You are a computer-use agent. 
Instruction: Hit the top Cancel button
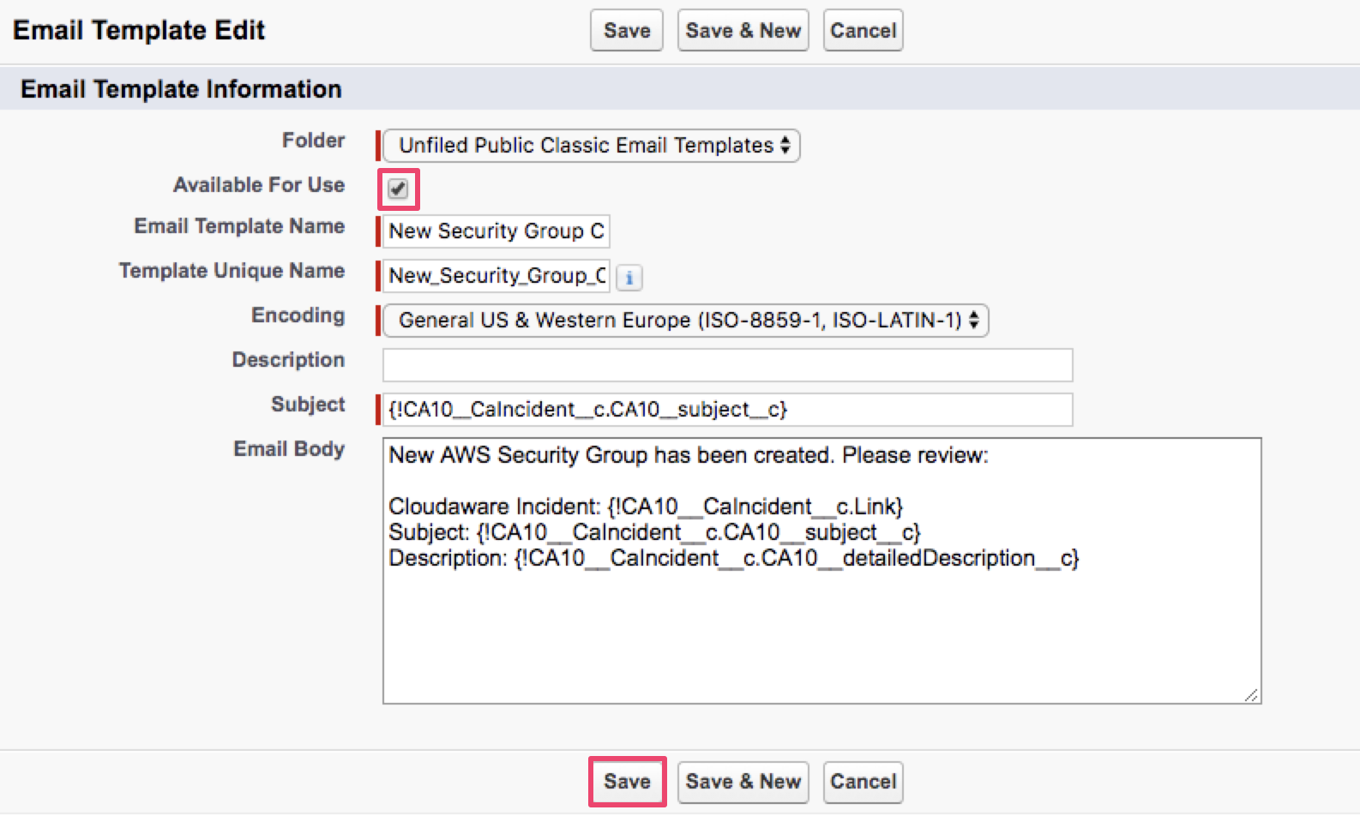click(863, 31)
